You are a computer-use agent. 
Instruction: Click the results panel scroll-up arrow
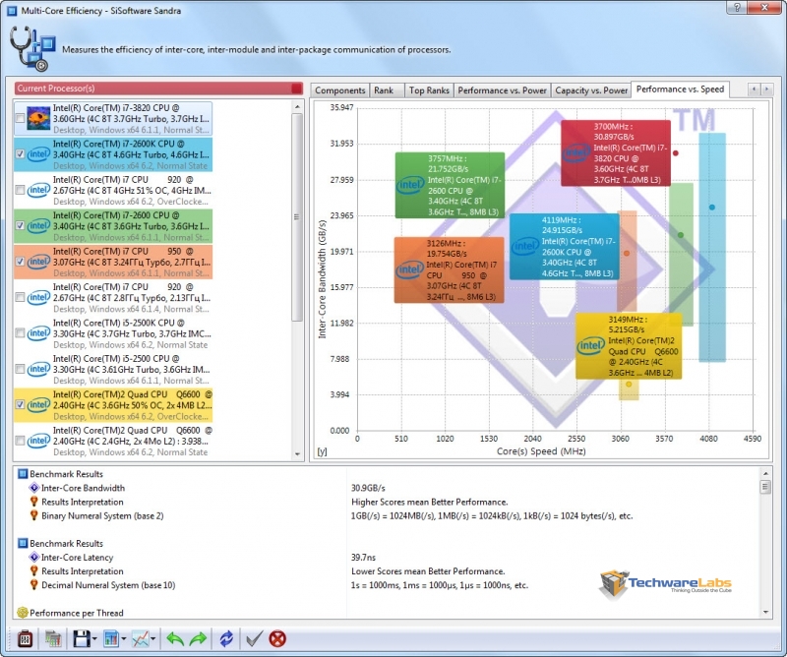click(765, 473)
